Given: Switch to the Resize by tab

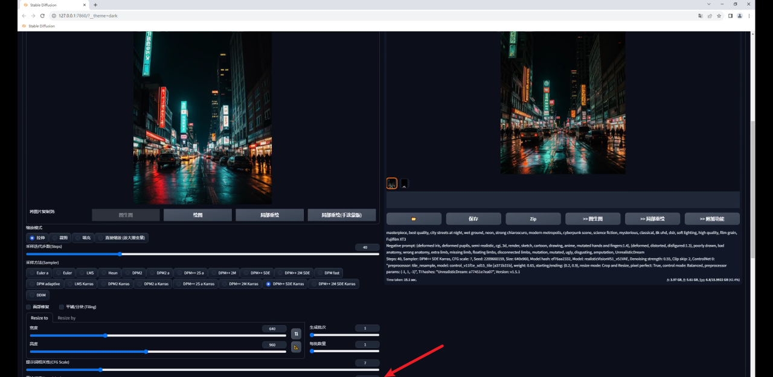Looking at the screenshot, I should coord(66,318).
